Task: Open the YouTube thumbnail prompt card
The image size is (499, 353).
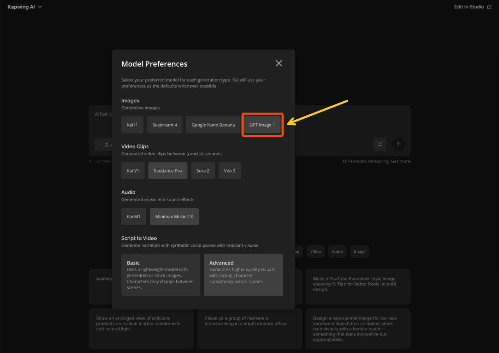Action: pyautogui.click(x=358, y=286)
